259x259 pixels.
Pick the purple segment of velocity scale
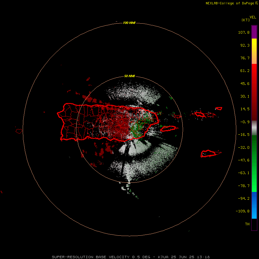tap(254, 32)
